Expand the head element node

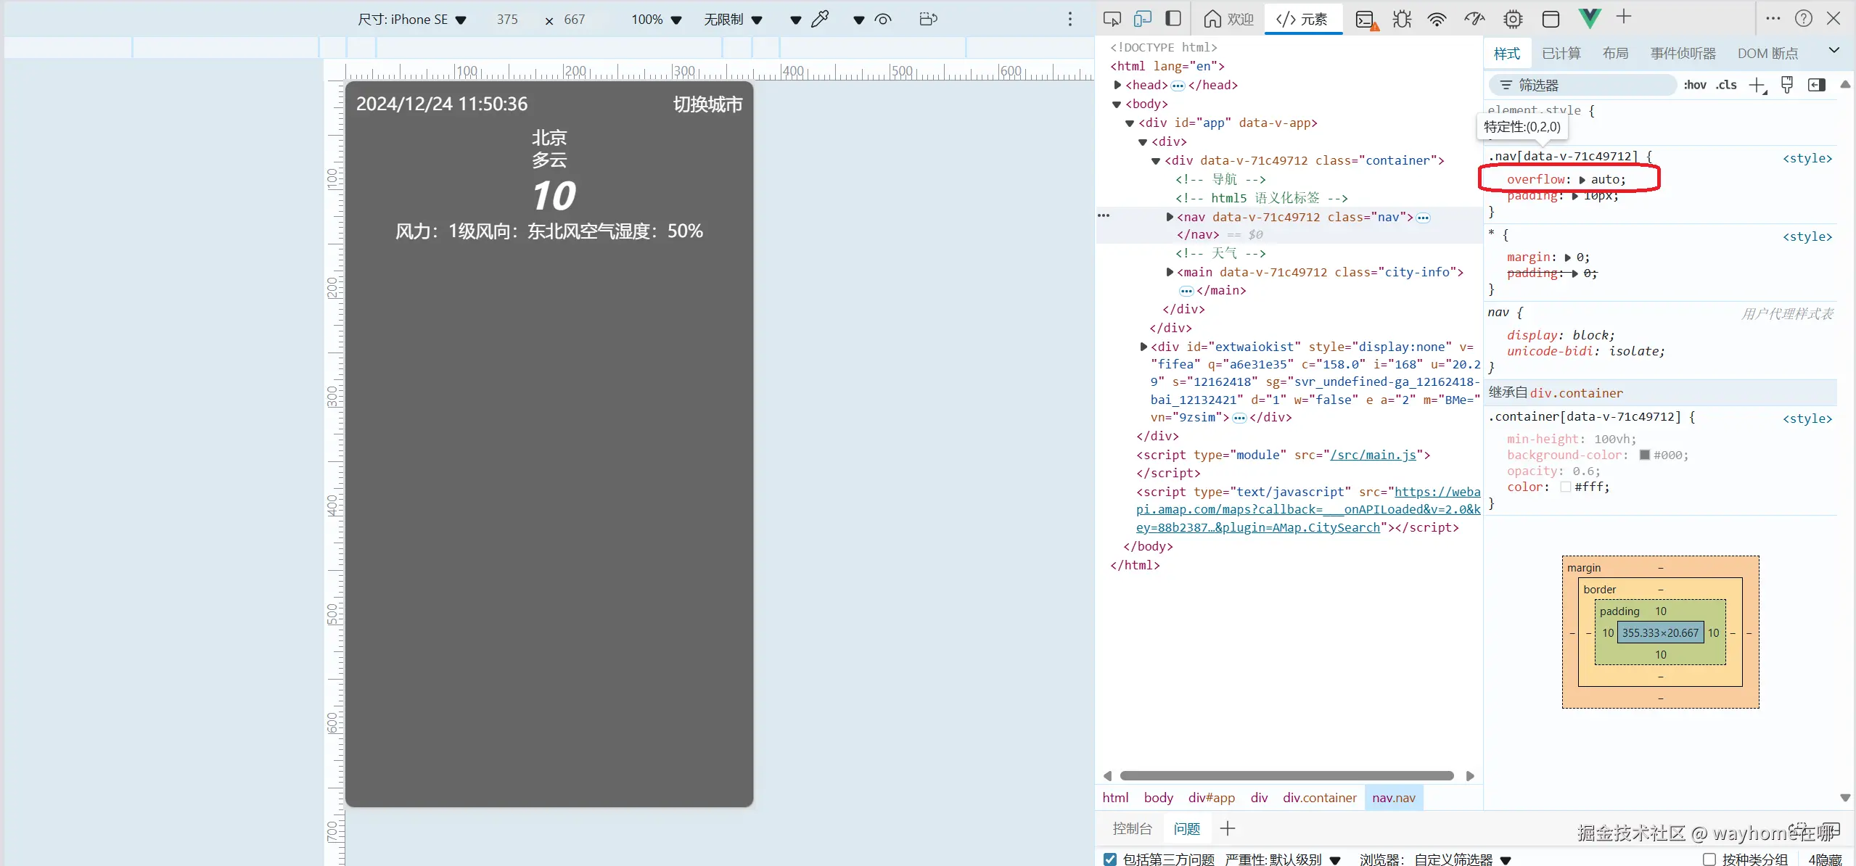(x=1117, y=85)
